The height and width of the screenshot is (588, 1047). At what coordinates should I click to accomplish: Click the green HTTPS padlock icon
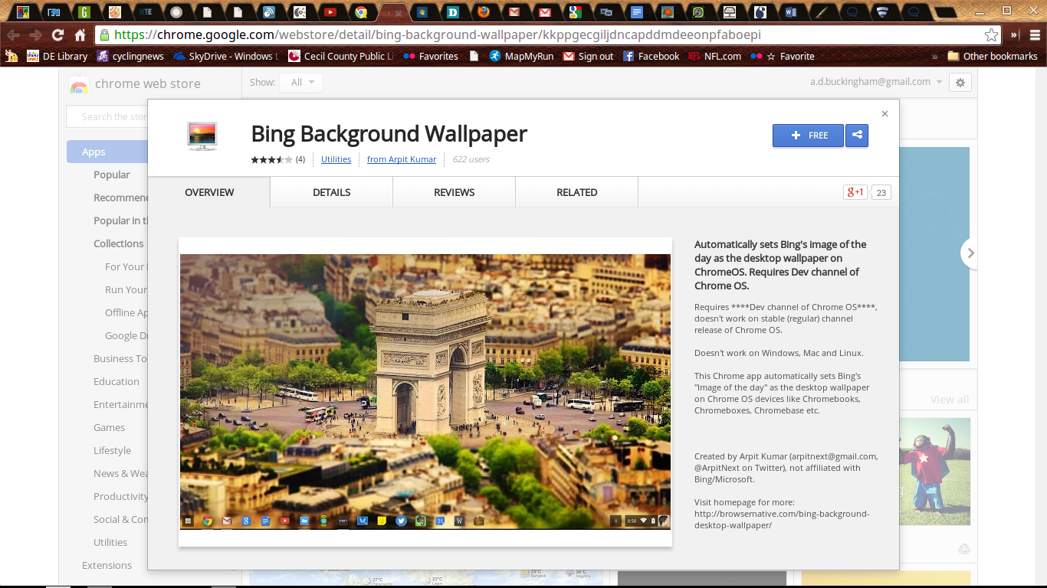point(105,35)
